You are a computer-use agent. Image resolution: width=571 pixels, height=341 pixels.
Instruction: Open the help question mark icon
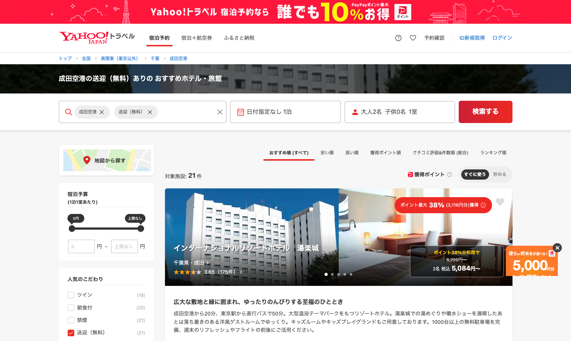(x=398, y=38)
